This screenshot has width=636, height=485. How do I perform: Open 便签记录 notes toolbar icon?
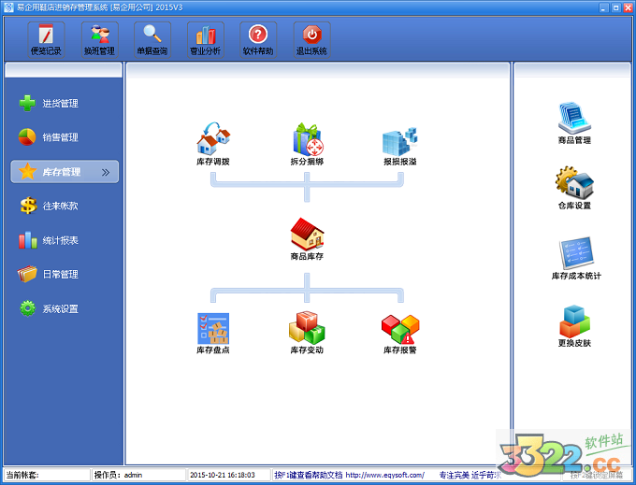coord(46,39)
